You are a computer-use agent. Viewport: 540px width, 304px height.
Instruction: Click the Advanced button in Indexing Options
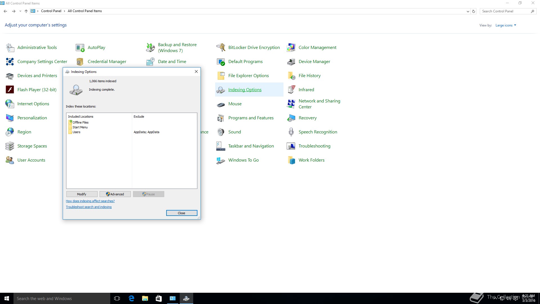pyautogui.click(x=115, y=194)
